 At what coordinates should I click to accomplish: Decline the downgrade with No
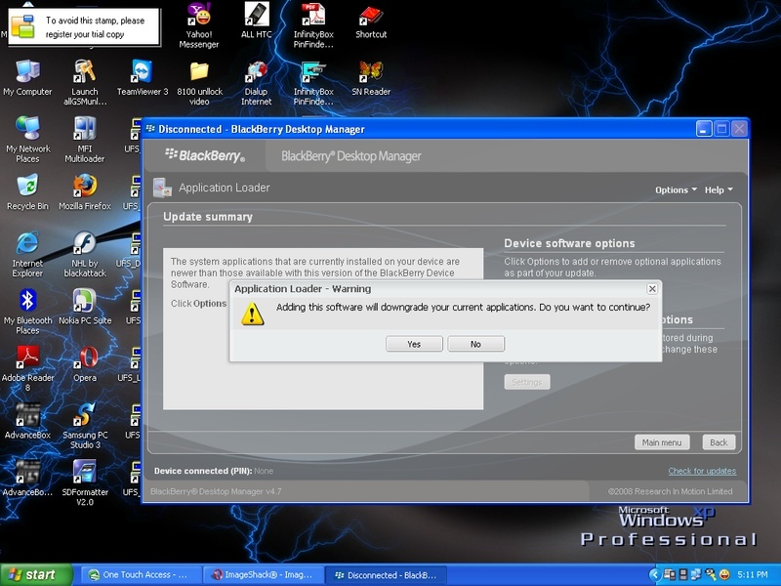click(x=475, y=344)
